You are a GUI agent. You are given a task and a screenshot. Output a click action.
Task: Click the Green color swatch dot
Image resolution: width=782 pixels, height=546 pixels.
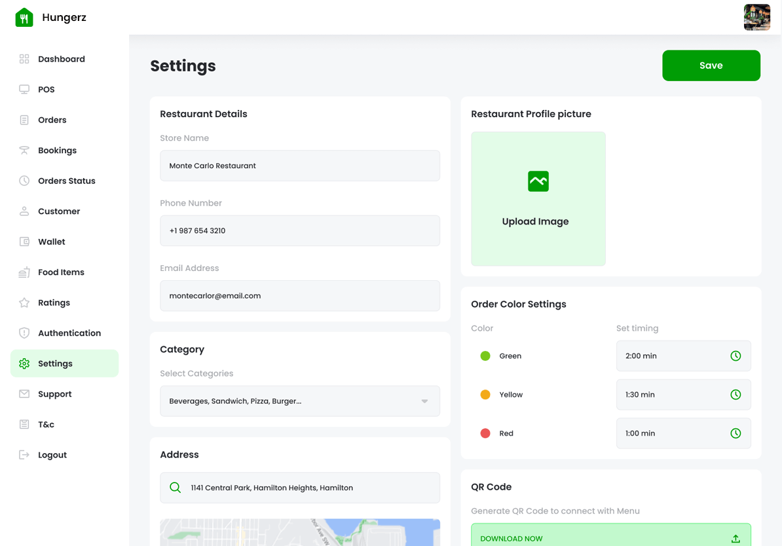click(485, 356)
